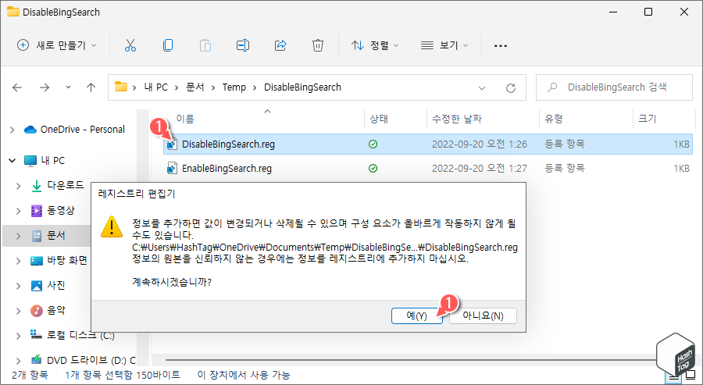Expand the 음악 tree node

coord(19,311)
